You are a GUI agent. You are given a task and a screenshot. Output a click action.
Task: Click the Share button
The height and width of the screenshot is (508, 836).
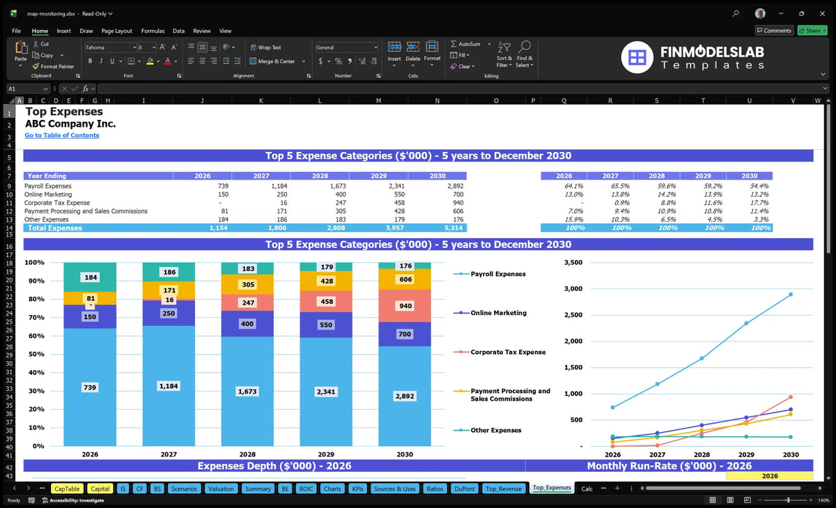tap(812, 31)
